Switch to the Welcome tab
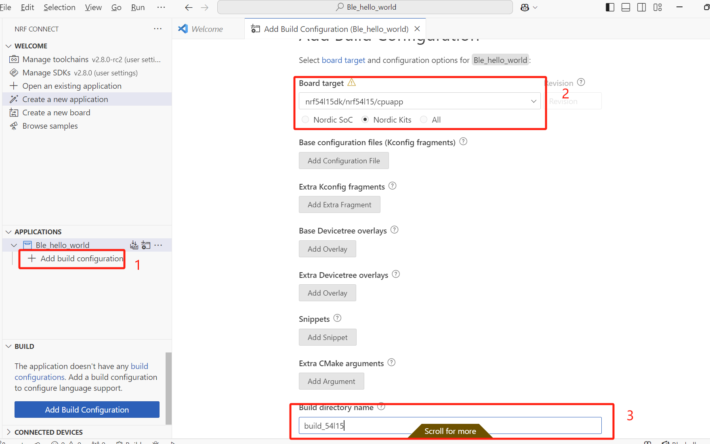 tap(207, 29)
